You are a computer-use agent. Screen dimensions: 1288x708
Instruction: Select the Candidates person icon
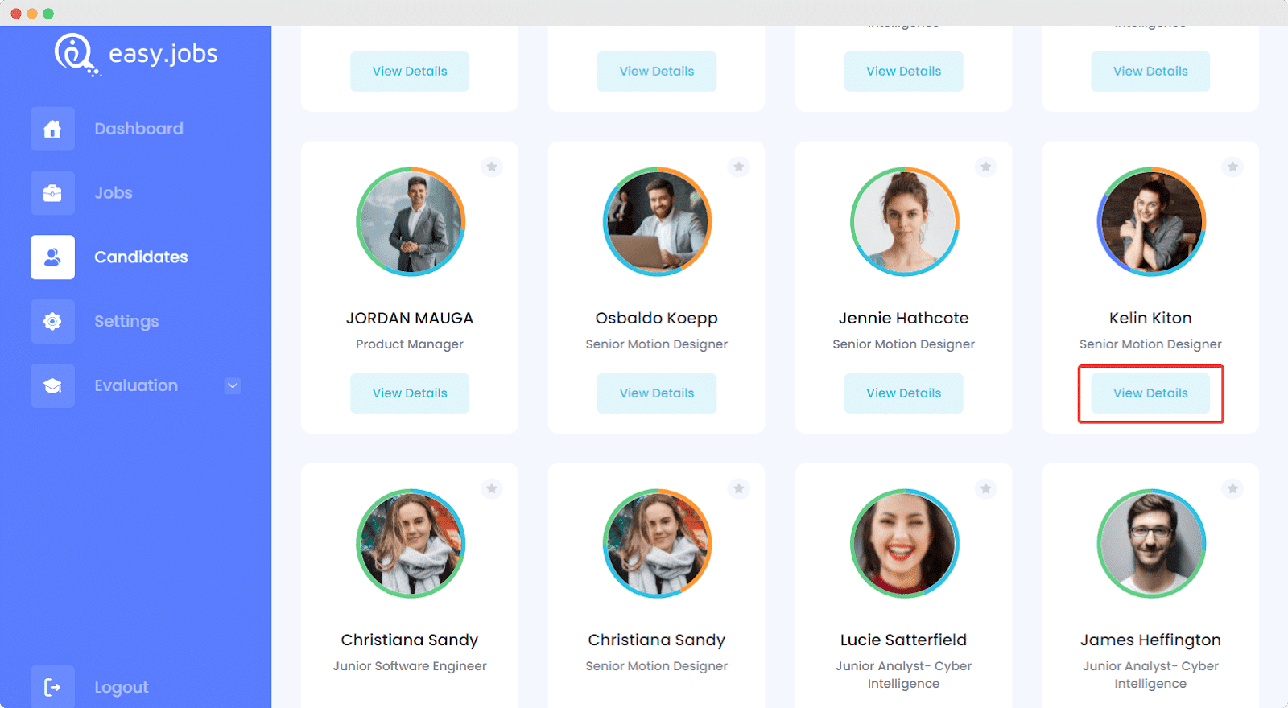coord(52,257)
